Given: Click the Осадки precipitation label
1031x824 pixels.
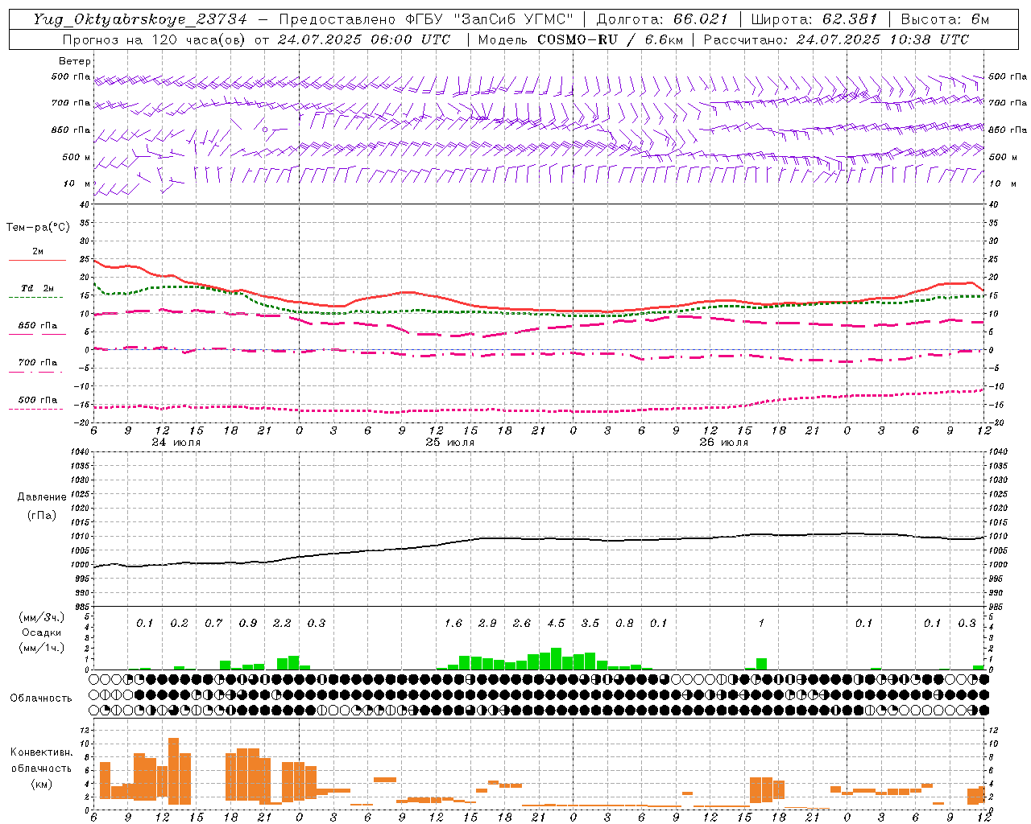Looking at the screenshot, I should 42,632.
